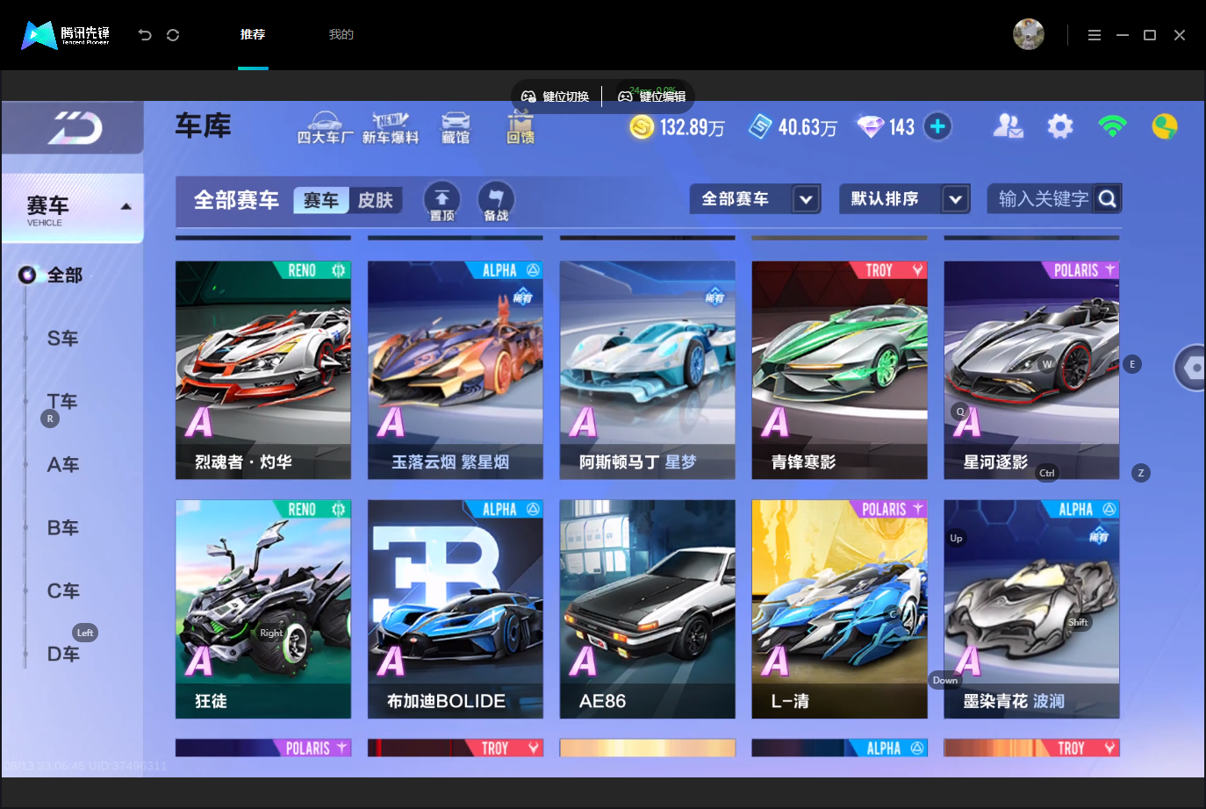Select the 狂徒 motorcycle card
The image size is (1206, 809).
tap(263, 610)
